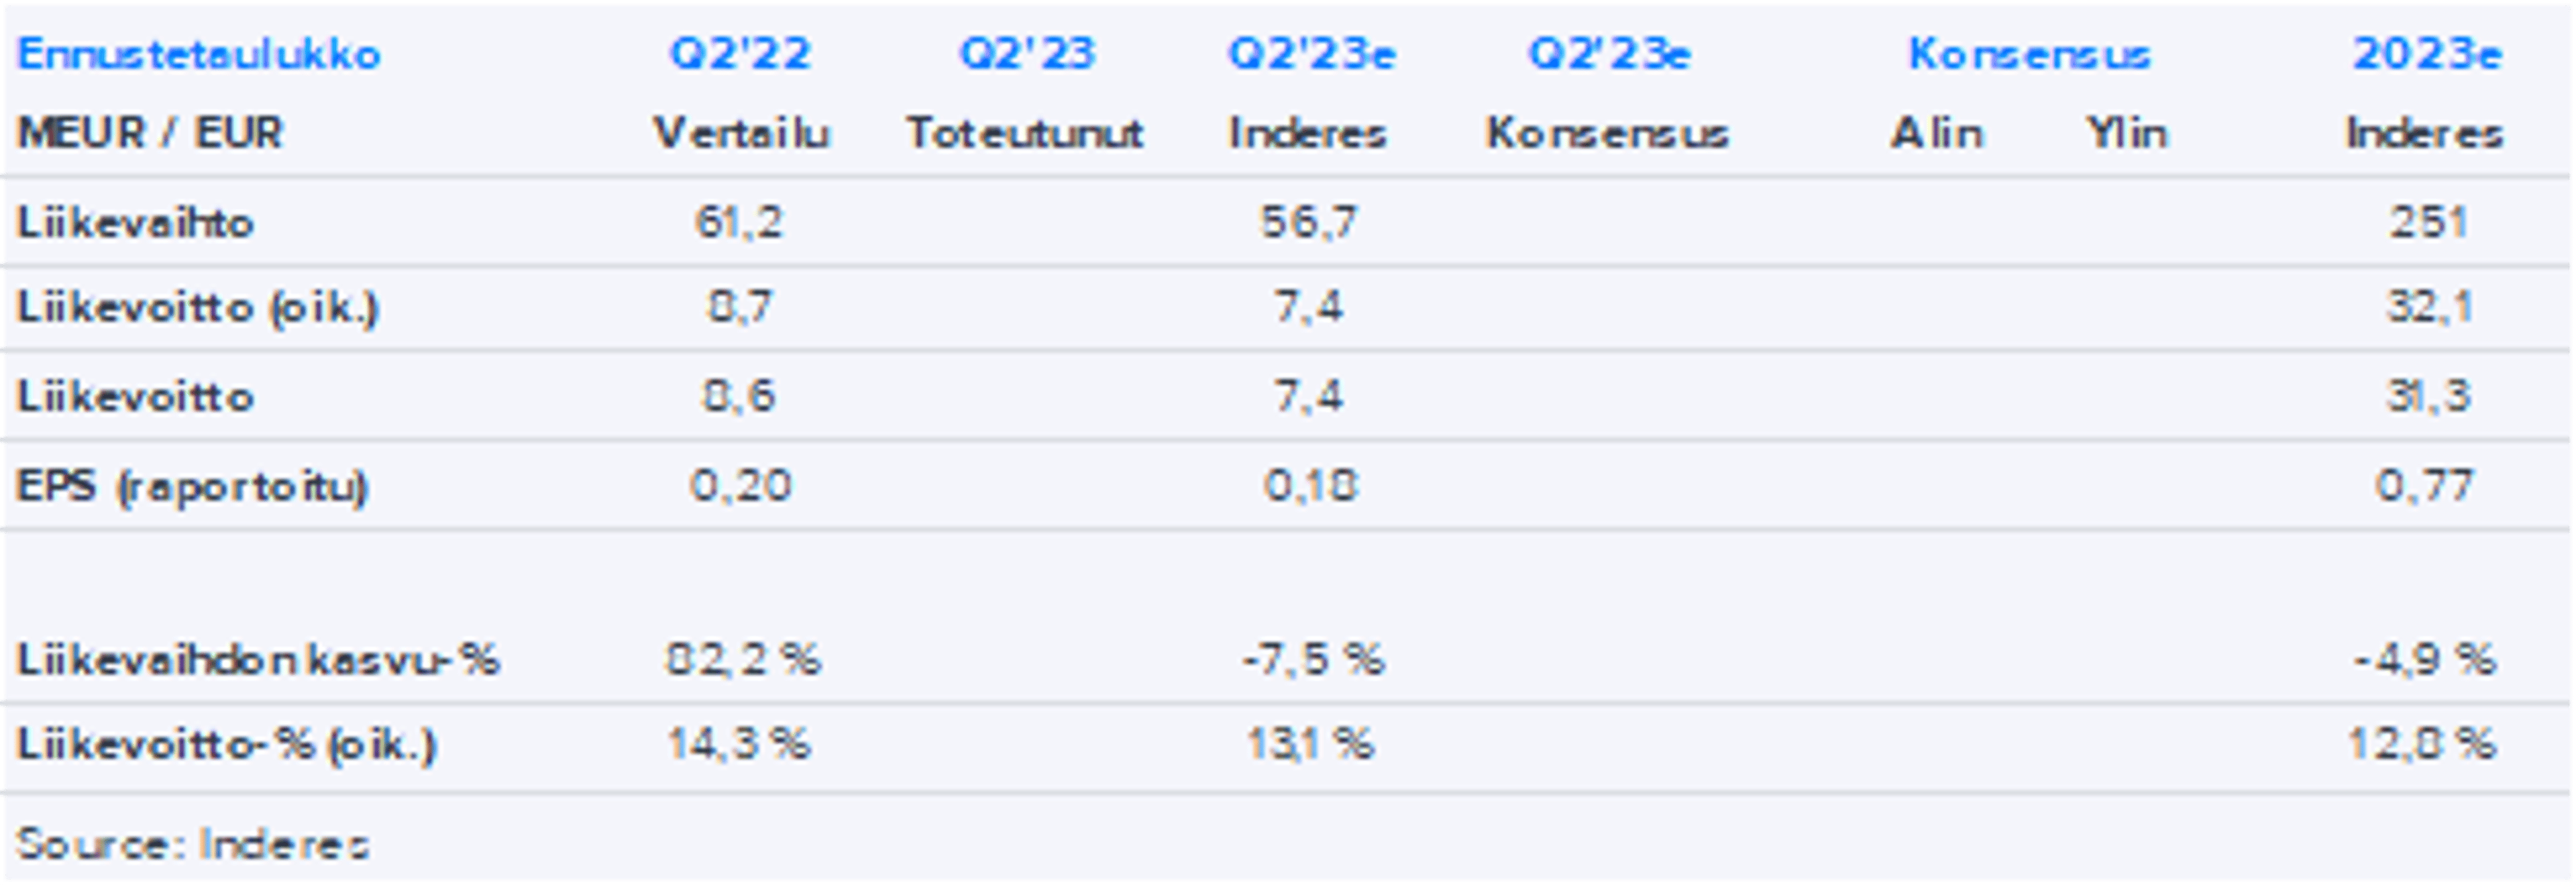Select the 56,7 revenue estimate cell
Viewport: 2576px width, 885px height.
click(1309, 222)
